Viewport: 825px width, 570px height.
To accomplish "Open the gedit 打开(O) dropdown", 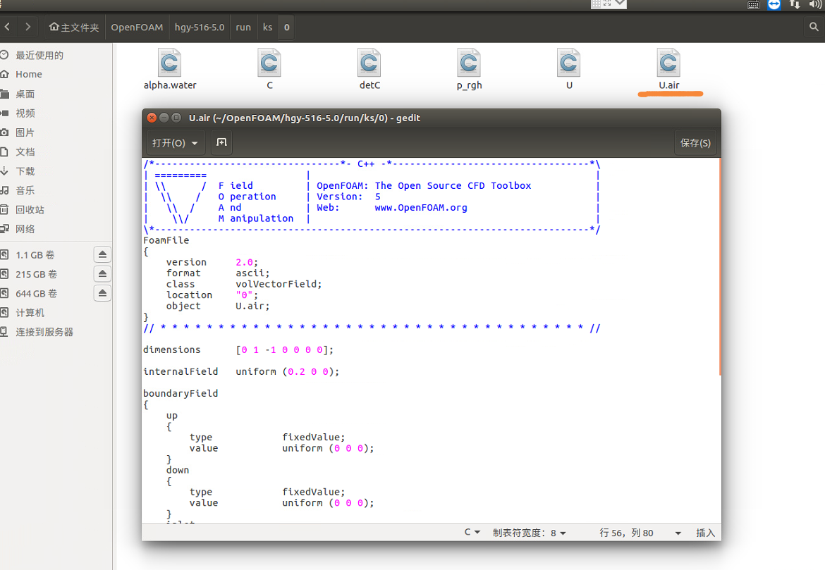I will click(175, 143).
